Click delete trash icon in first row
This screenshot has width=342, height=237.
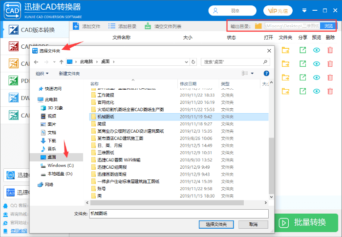(x=330, y=50)
